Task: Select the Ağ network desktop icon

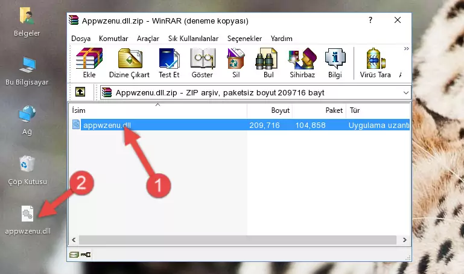Action: (27, 121)
